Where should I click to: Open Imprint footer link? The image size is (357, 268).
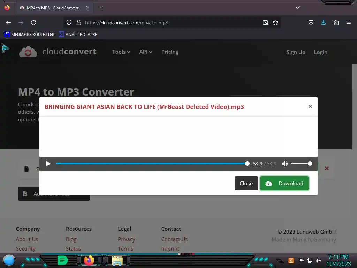pos(170,248)
